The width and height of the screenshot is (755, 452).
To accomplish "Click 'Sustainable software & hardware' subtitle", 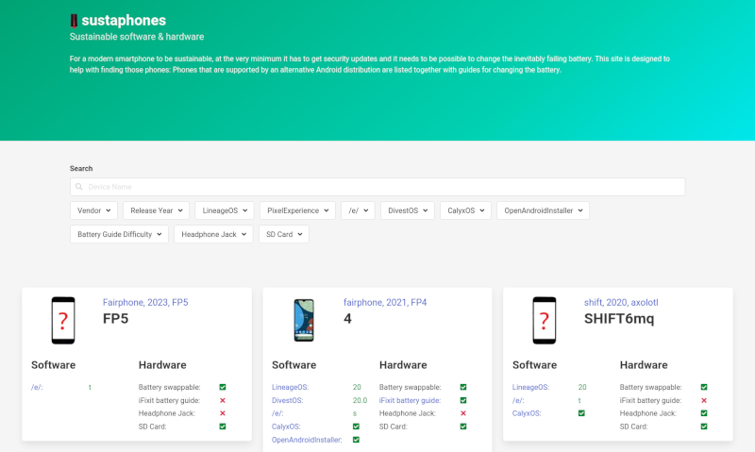I will [137, 37].
